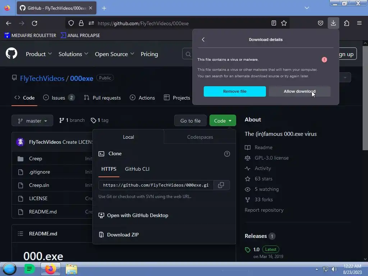The image size is (368, 276).
Task: Toggle reader view icon in address bar
Action: pyautogui.click(x=273, y=23)
